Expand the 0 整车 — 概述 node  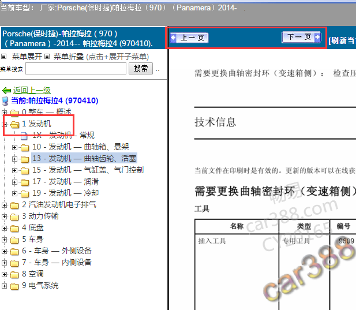4,112
